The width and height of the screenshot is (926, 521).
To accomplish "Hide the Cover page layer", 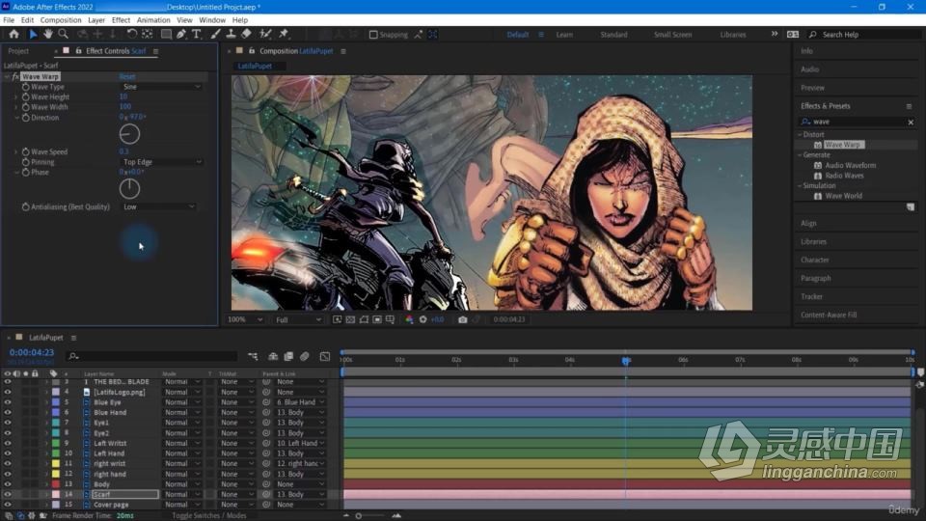I will pyautogui.click(x=8, y=505).
